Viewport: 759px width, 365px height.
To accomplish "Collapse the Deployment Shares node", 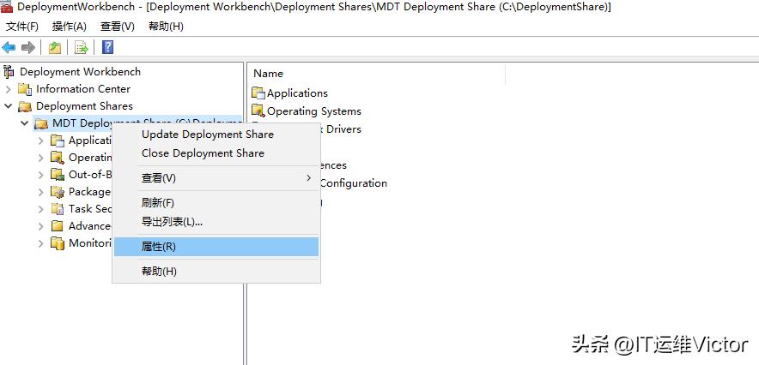I will [9, 106].
